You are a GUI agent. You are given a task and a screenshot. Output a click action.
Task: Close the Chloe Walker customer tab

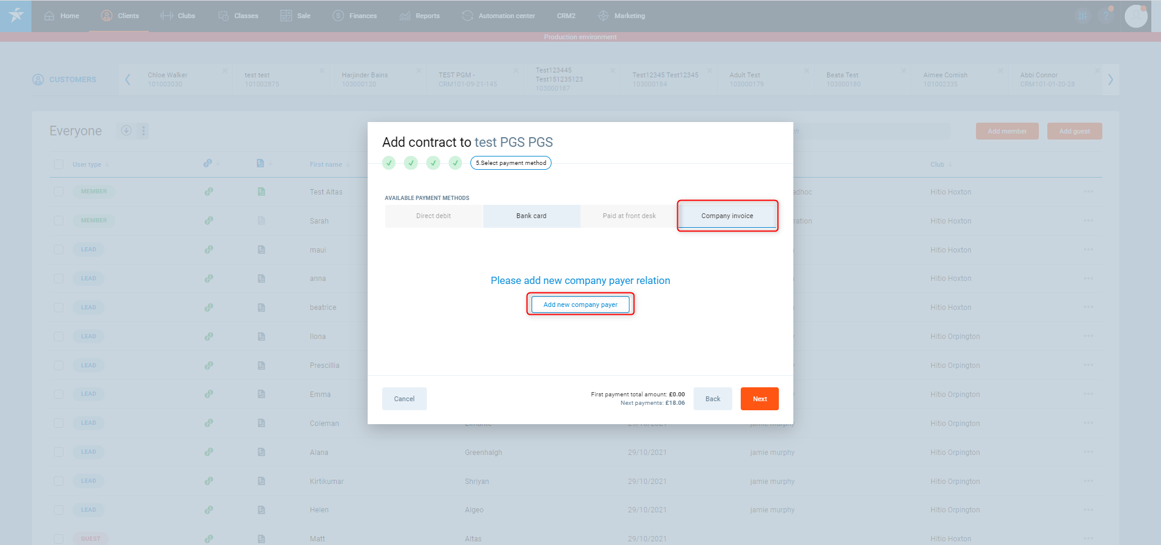coord(225,71)
